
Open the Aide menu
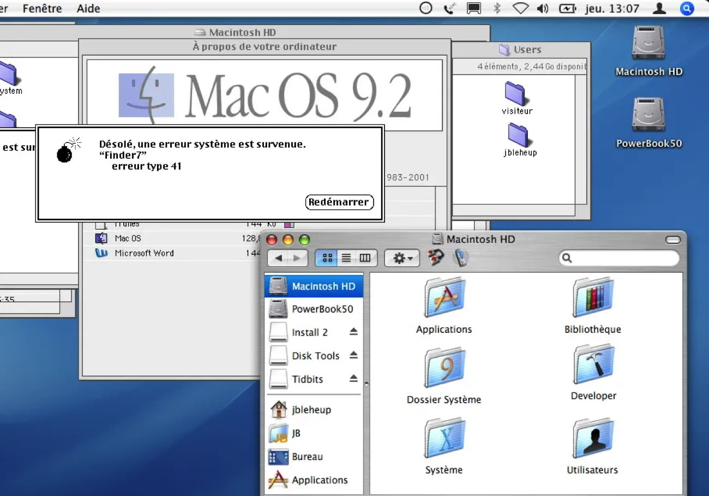tap(88, 8)
